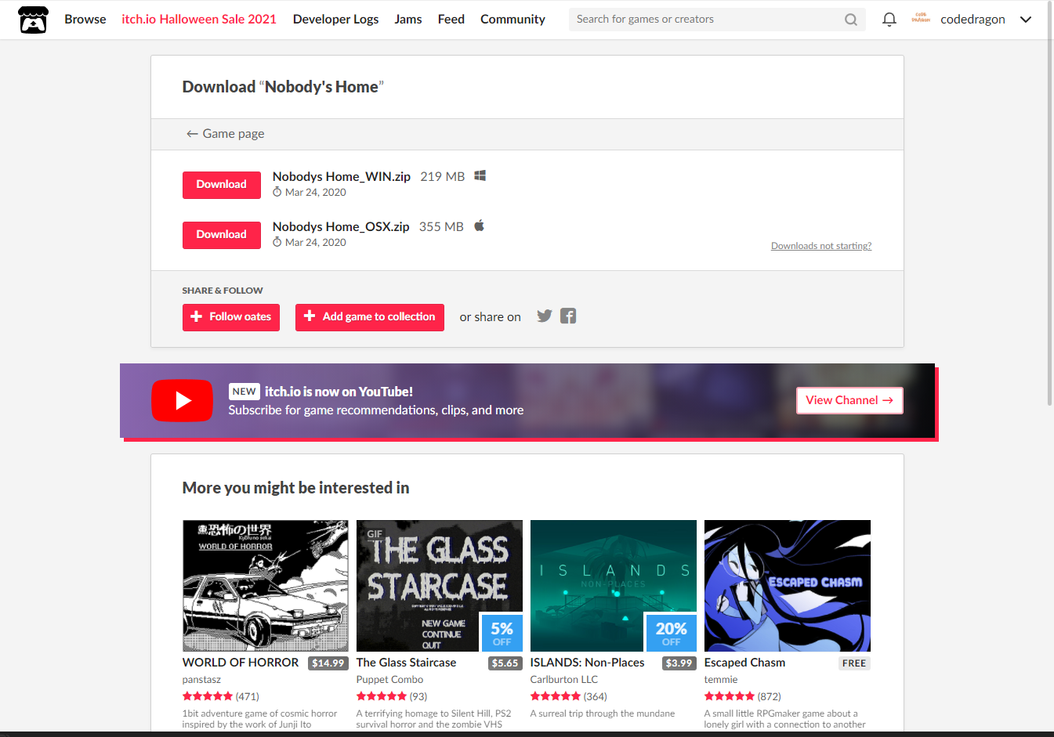Visit Puppet Combo creator page
This screenshot has width=1054, height=737.
coord(389,680)
